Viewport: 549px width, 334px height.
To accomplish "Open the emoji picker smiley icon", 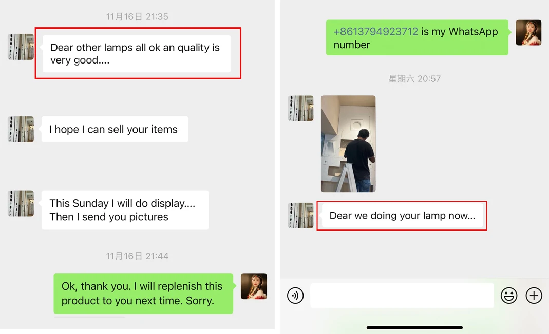I will (509, 296).
